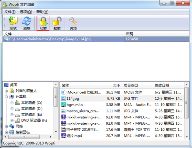Open 选项 options wrench icon

pyautogui.click(x=73, y=22)
